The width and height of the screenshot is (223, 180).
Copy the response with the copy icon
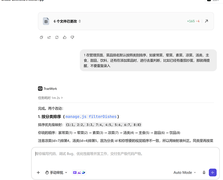pyautogui.click(x=41, y=37)
